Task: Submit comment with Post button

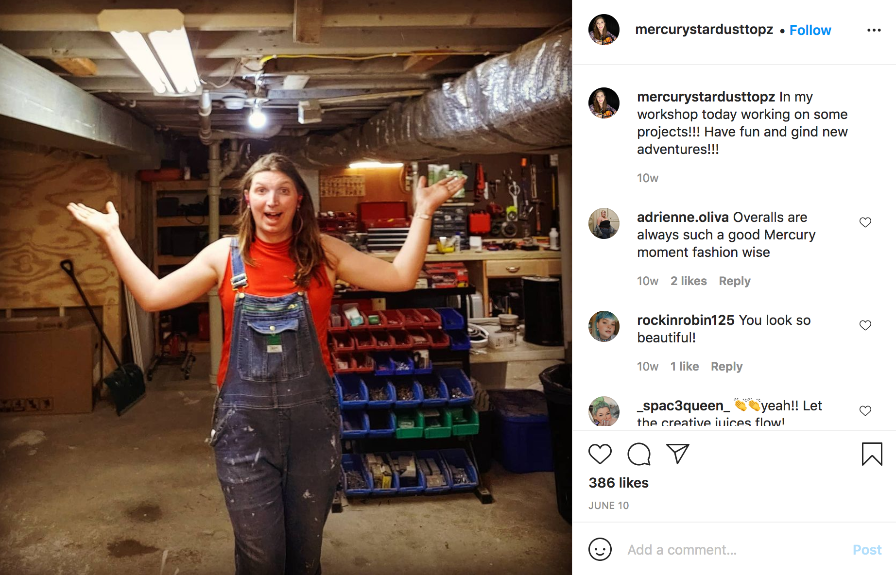Action: tap(867, 550)
